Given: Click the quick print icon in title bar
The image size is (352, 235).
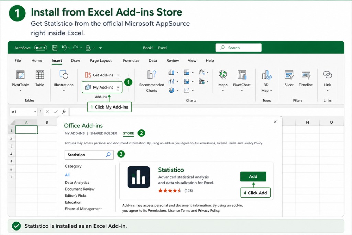Looking at the screenshot, I should tap(88, 48).
